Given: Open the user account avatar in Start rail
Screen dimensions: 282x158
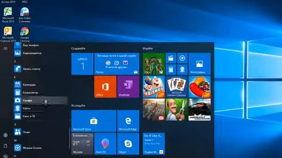Looking at the screenshot, I should click(x=6, y=135).
